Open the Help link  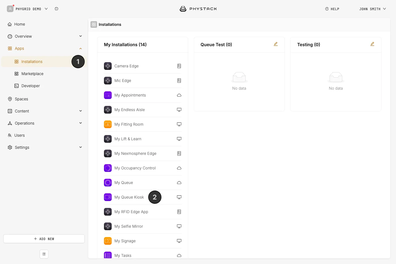click(x=332, y=9)
